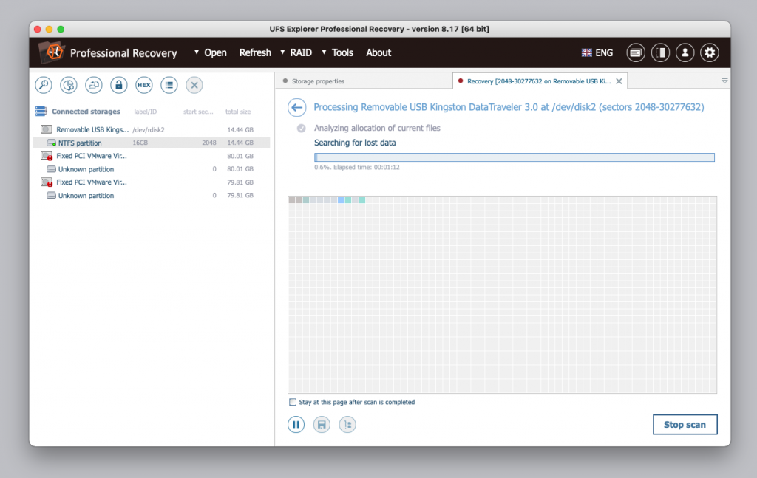Viewport: 757px width, 478px height.
Task: Expand the Tools dropdown
Action: pyautogui.click(x=342, y=52)
